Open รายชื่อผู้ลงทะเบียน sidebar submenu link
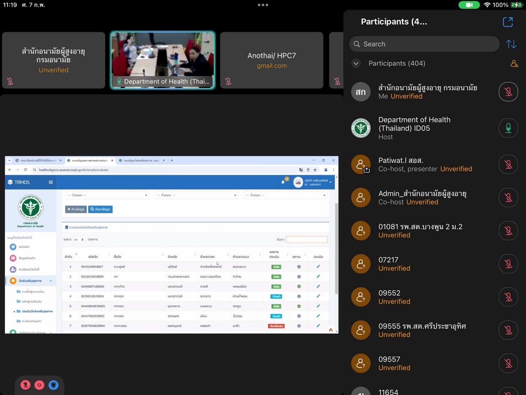The width and height of the screenshot is (526, 395). (x=33, y=292)
